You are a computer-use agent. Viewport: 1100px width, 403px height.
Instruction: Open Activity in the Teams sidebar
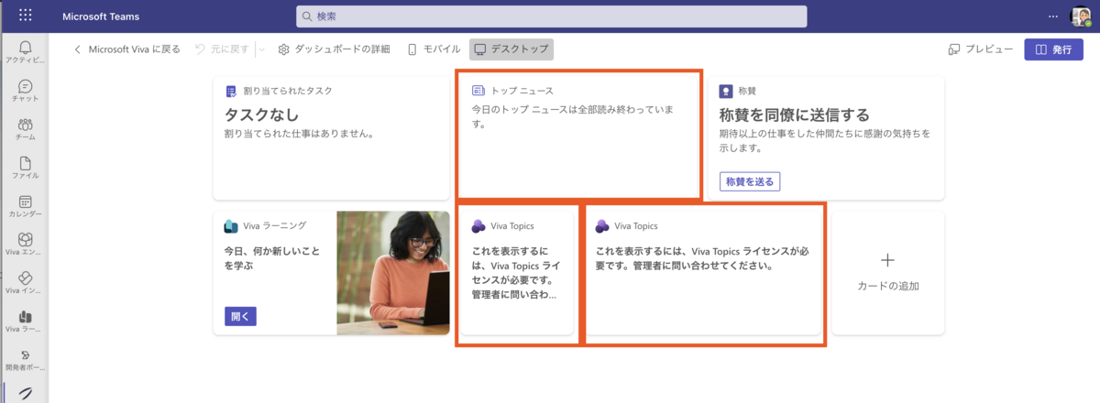[25, 52]
